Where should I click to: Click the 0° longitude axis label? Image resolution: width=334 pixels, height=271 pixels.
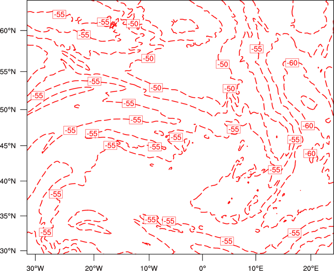click(x=202, y=268)
